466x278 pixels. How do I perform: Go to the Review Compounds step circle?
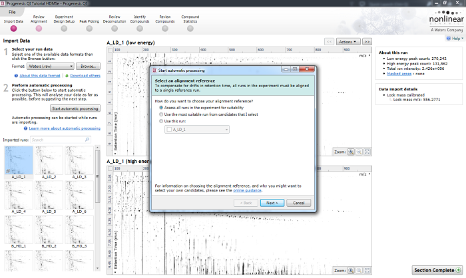[x=165, y=29]
